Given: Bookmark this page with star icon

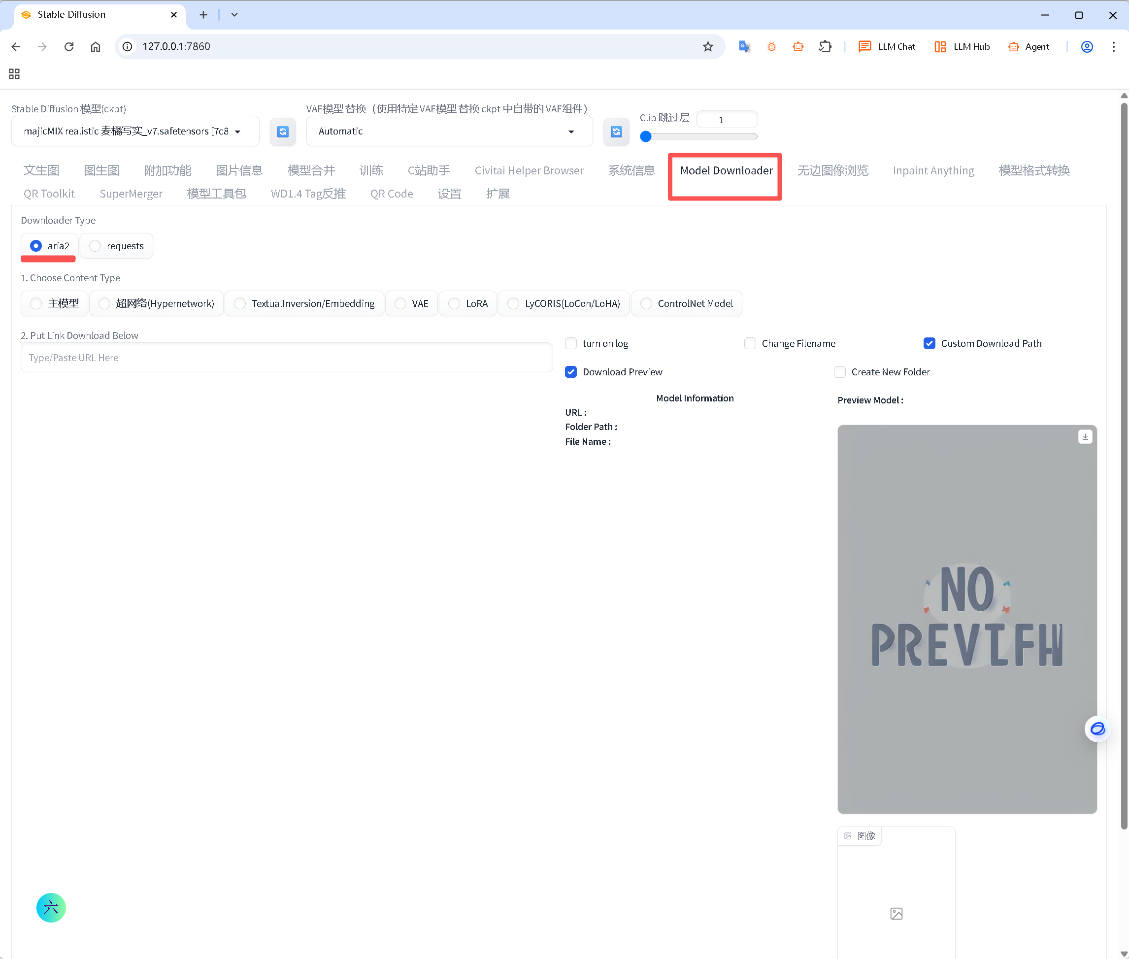Looking at the screenshot, I should click(x=707, y=47).
